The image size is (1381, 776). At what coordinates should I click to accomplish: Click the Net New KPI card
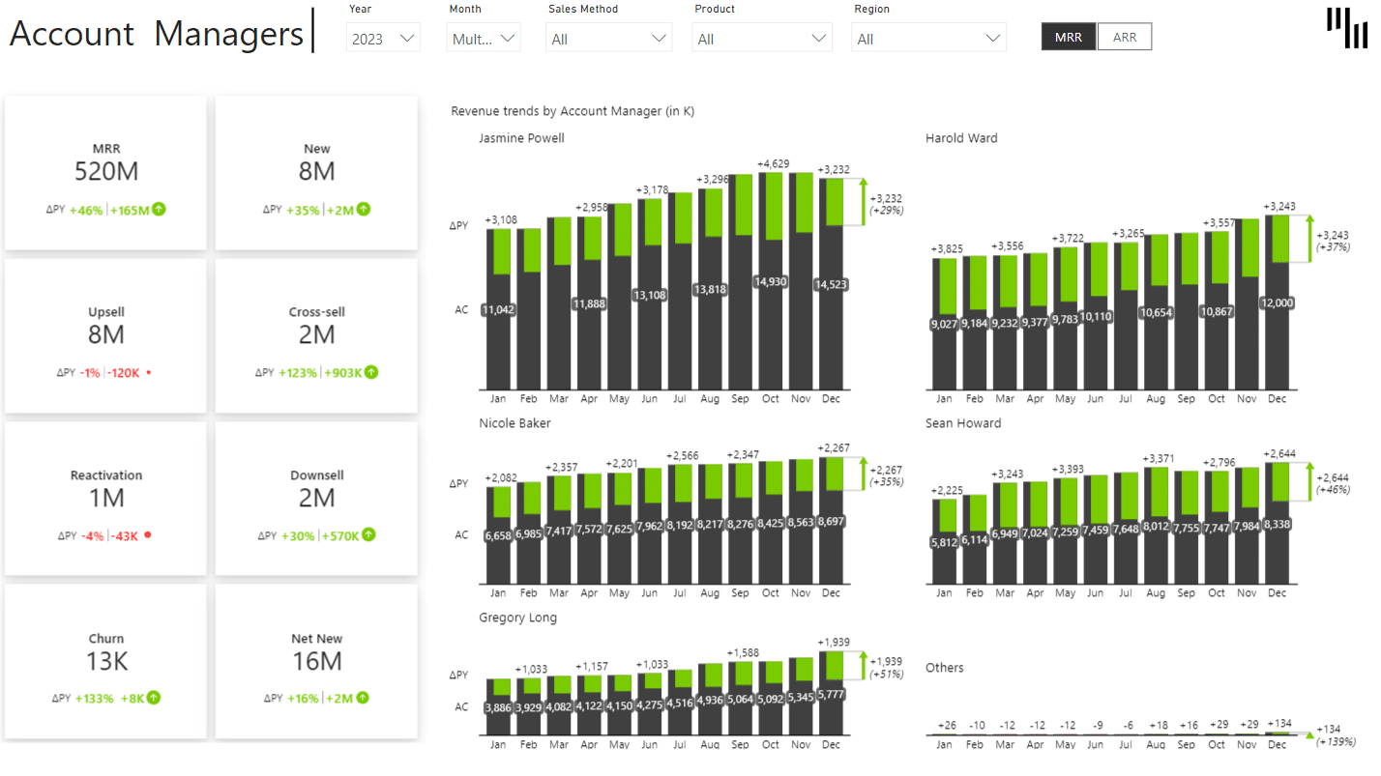point(316,661)
